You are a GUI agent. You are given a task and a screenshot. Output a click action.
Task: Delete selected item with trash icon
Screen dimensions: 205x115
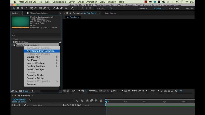tap(33, 91)
